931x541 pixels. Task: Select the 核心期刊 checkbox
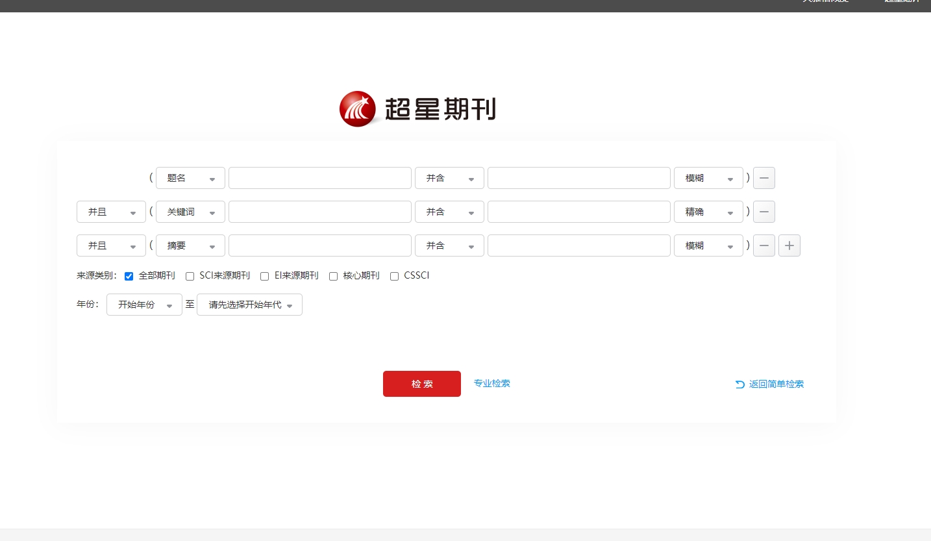point(334,276)
